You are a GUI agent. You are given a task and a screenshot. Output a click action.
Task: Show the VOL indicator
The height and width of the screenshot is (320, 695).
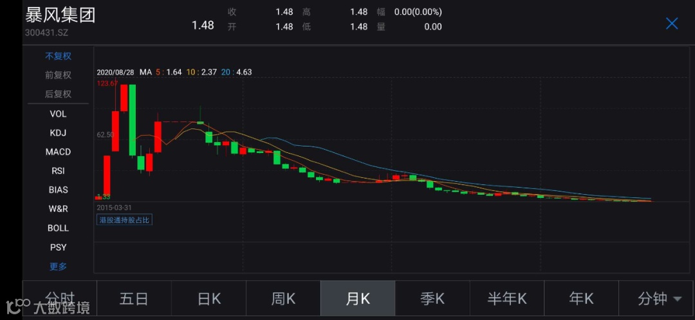(x=58, y=114)
